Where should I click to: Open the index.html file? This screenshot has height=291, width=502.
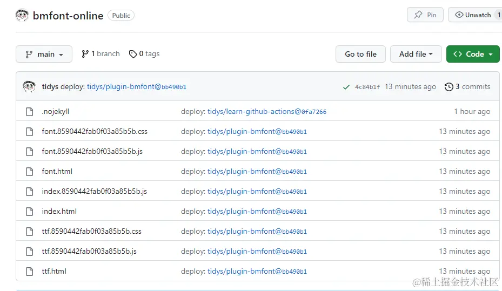point(59,212)
